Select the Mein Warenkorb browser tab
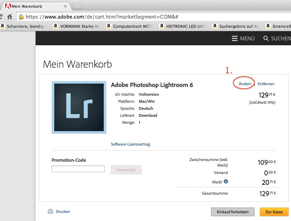Screen dimensions: 291x221 35,6
